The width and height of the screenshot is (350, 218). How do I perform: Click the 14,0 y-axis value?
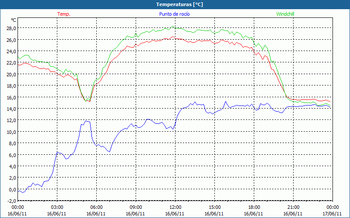click(x=11, y=109)
